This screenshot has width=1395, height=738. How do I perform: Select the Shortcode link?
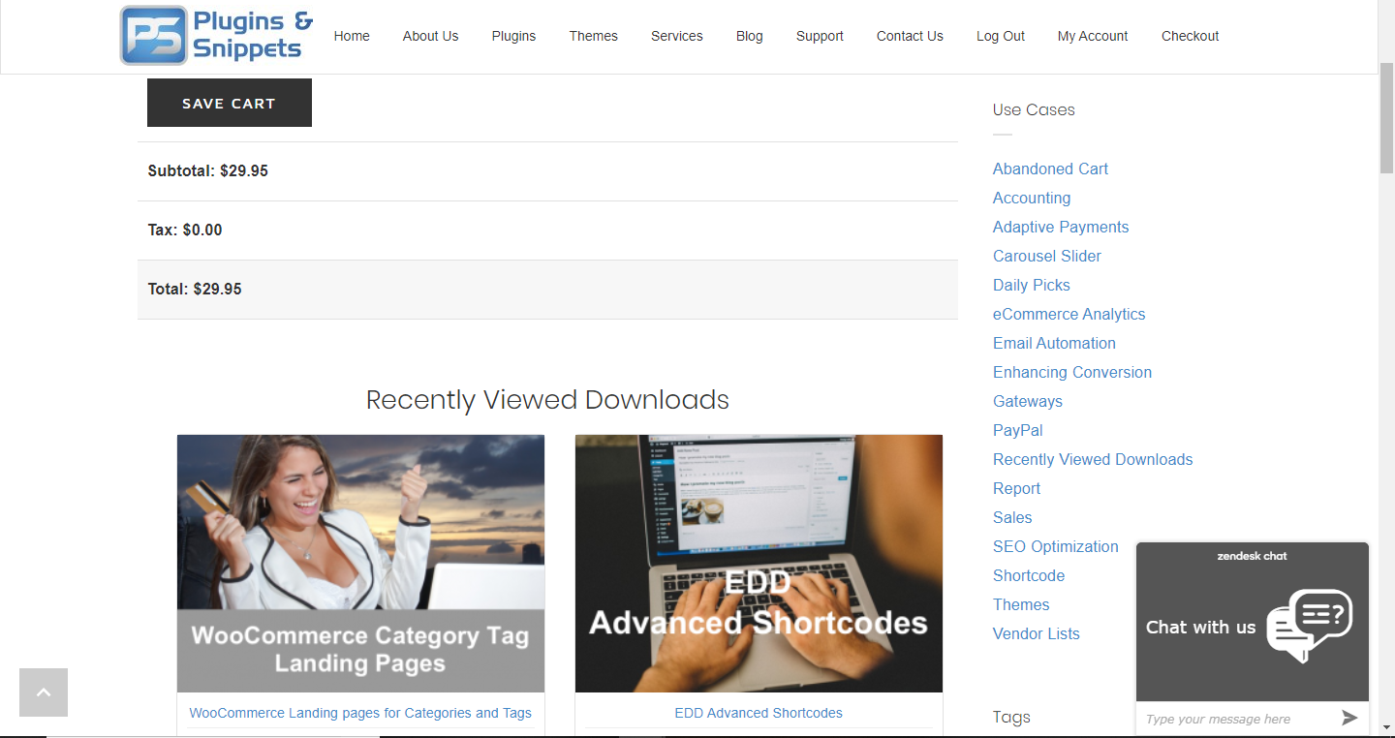(1029, 575)
